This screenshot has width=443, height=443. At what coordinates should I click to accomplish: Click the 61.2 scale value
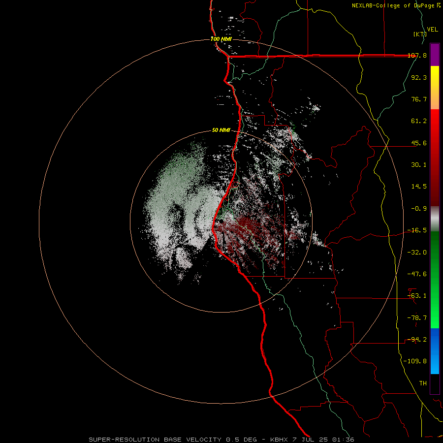pyautogui.click(x=419, y=121)
